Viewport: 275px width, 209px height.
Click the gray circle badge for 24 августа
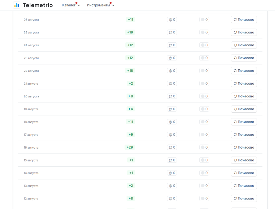(x=204, y=45)
